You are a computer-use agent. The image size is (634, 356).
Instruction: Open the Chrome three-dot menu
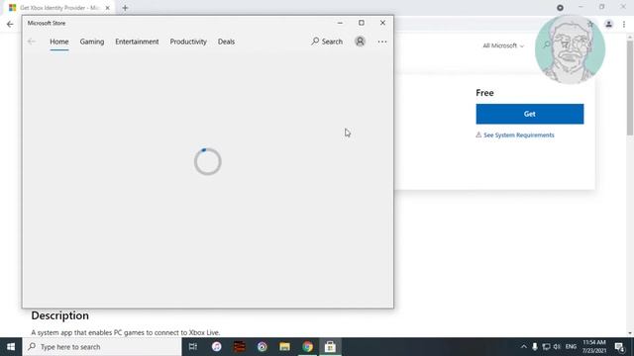(624, 24)
